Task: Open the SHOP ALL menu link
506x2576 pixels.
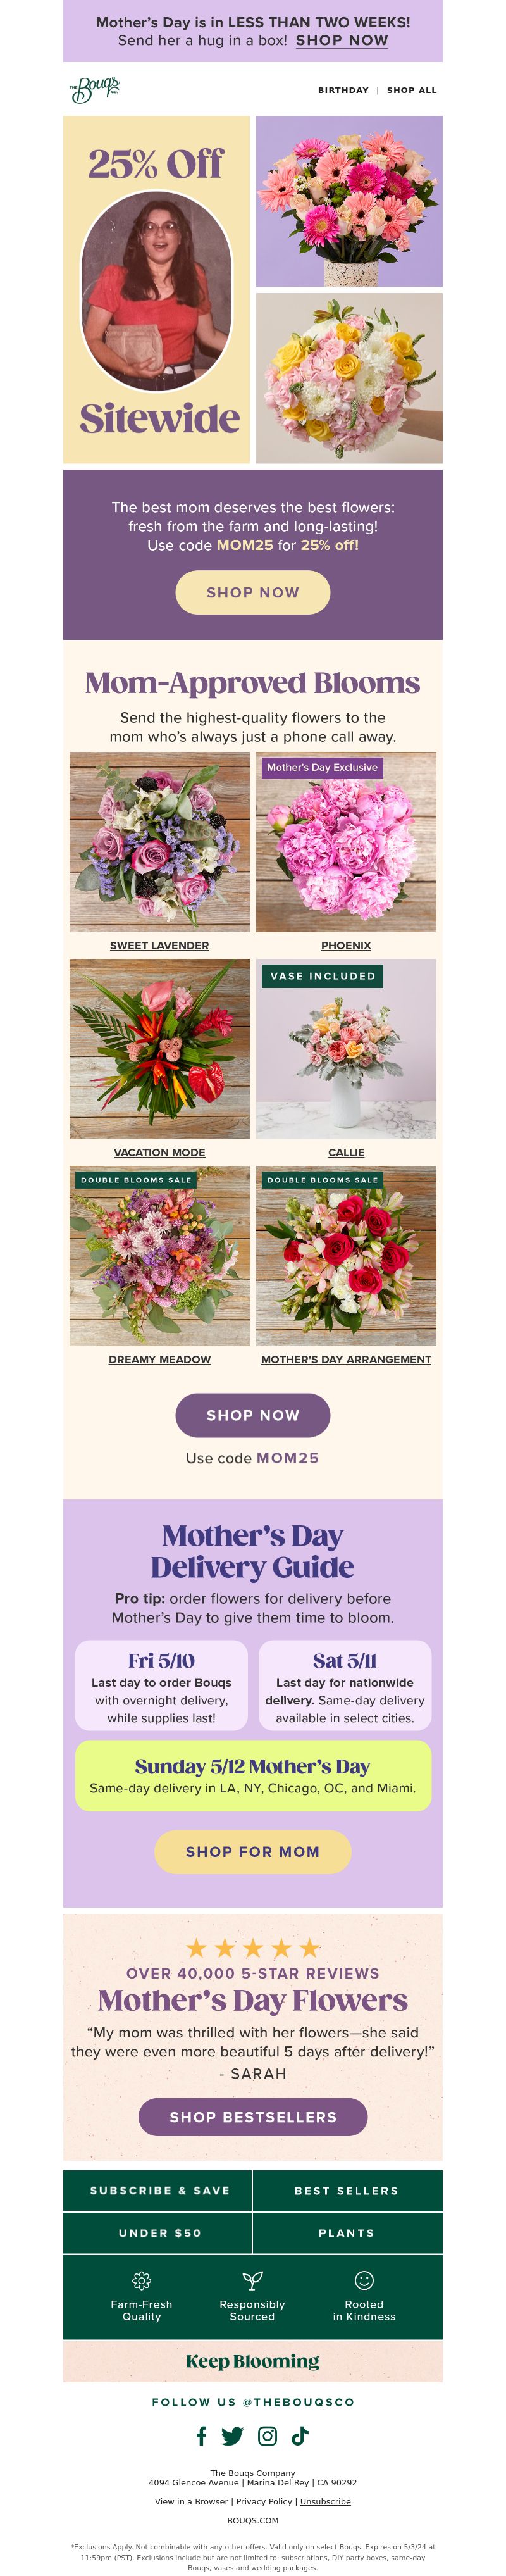Action: point(412,90)
